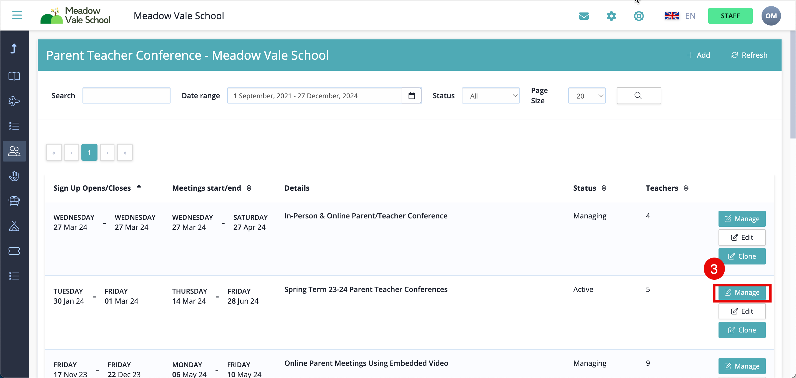Viewport: 796px width, 378px height.
Task: Open the date range calendar picker
Action: pos(411,96)
